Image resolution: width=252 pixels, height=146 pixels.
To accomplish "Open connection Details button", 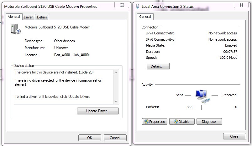I will (158, 66).
